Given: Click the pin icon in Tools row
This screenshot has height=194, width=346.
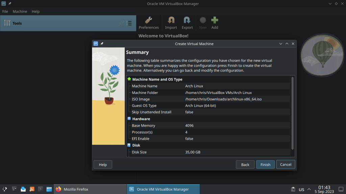Looking at the screenshot, I should click(121, 23).
